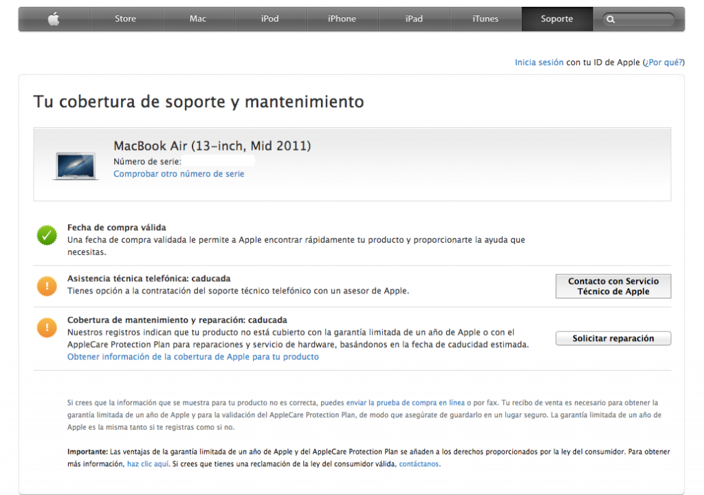704x495 pixels.
Task: Open Obtener información de la cobertura link
Action: tap(193, 357)
